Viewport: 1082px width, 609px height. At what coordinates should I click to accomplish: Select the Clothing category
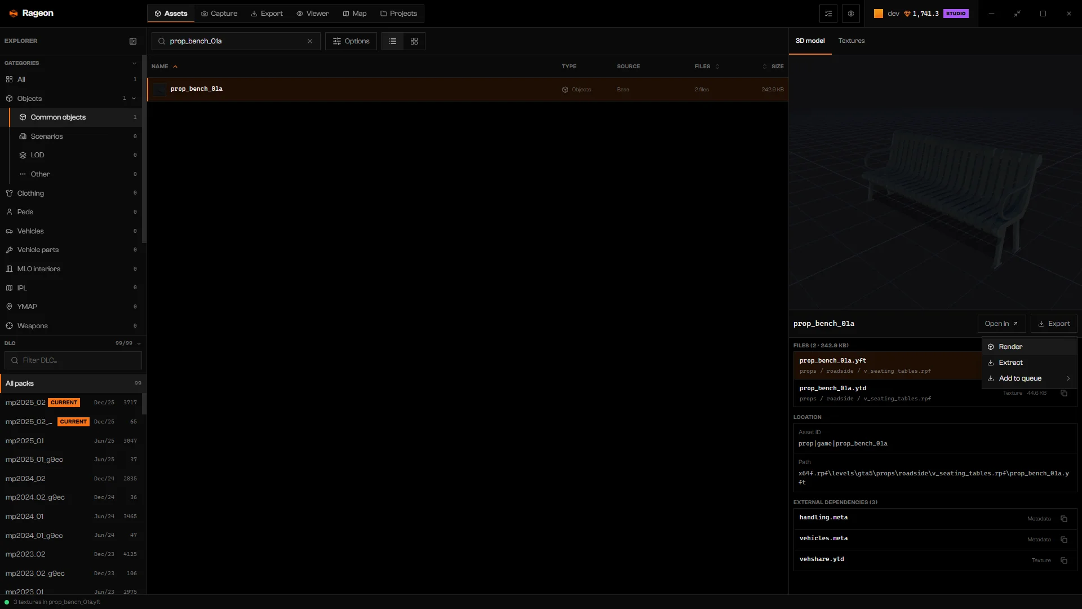click(71, 193)
